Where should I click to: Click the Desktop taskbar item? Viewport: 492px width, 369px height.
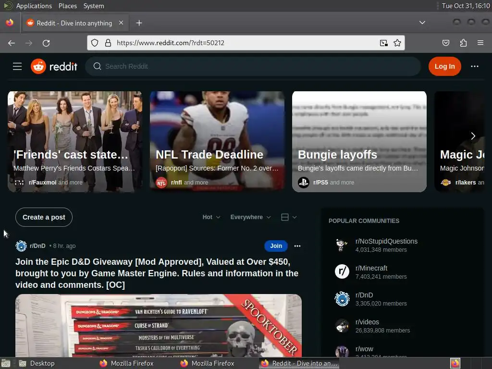click(37, 363)
